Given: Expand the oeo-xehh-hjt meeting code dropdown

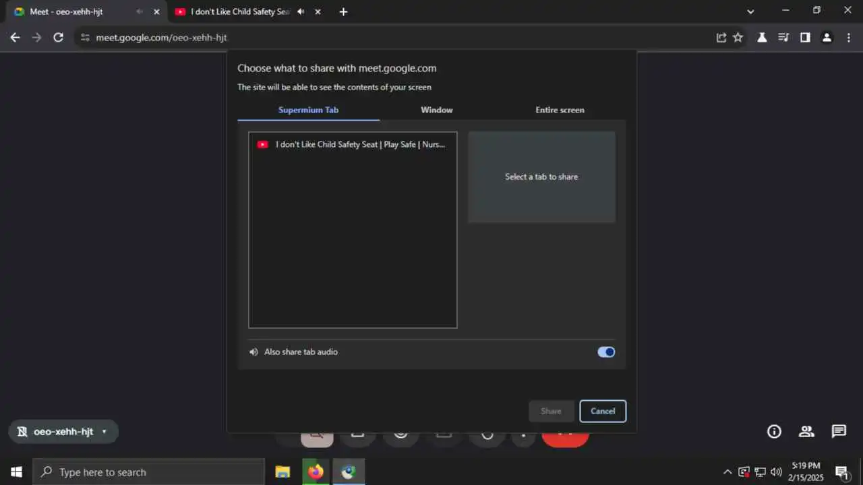Looking at the screenshot, I should tap(105, 432).
